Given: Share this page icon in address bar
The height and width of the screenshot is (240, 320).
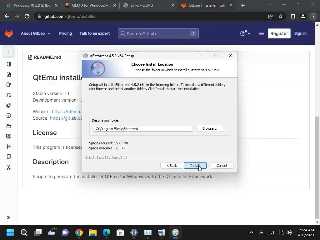Looking at the screenshot, I should tap(271, 16).
